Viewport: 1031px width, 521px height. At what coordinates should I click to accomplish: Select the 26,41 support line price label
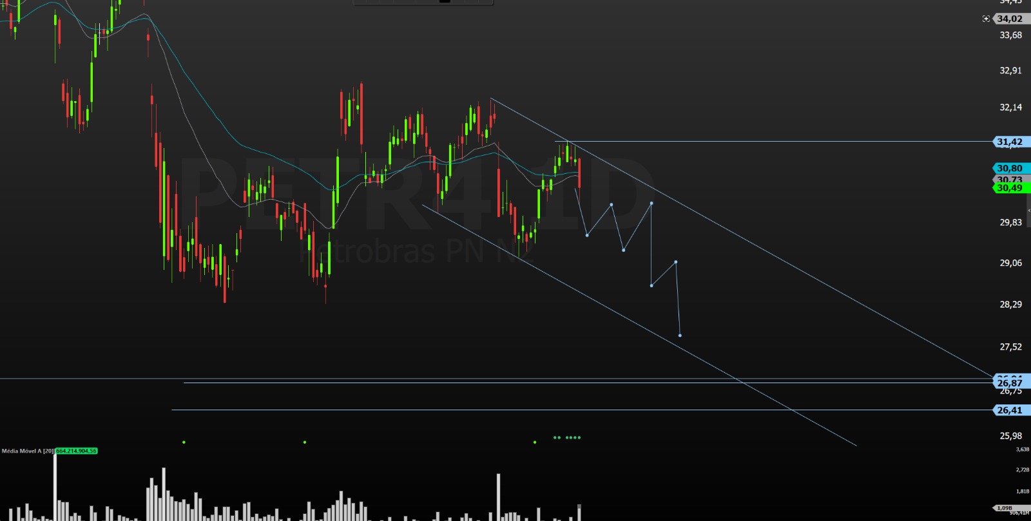[1010, 410]
